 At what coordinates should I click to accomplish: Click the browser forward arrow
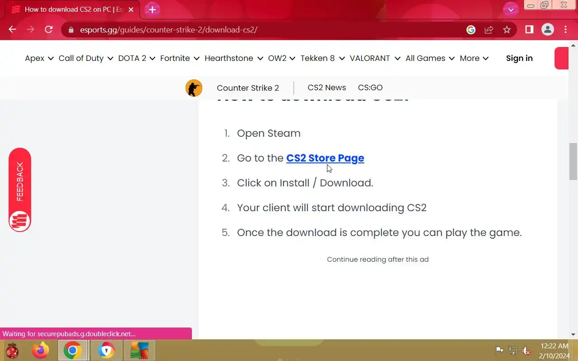[x=30, y=29]
